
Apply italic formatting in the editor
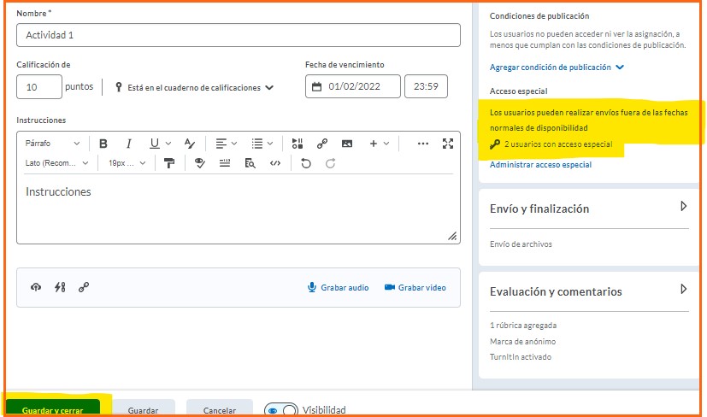pos(129,144)
